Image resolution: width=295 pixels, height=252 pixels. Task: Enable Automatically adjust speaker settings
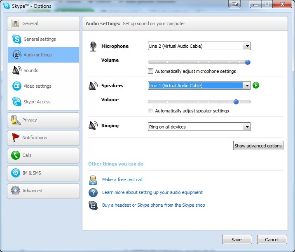pyautogui.click(x=150, y=111)
